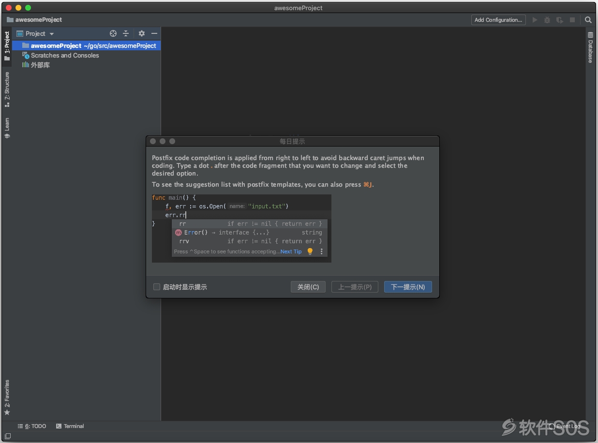Click the three-dot more icon in completion popup
This screenshot has height=443, width=598.
(x=322, y=251)
